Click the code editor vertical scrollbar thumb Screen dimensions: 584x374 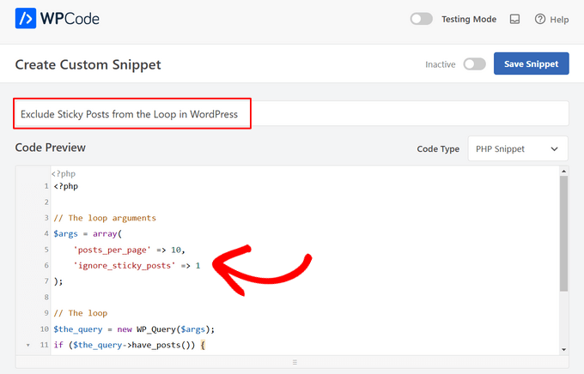pos(563,233)
